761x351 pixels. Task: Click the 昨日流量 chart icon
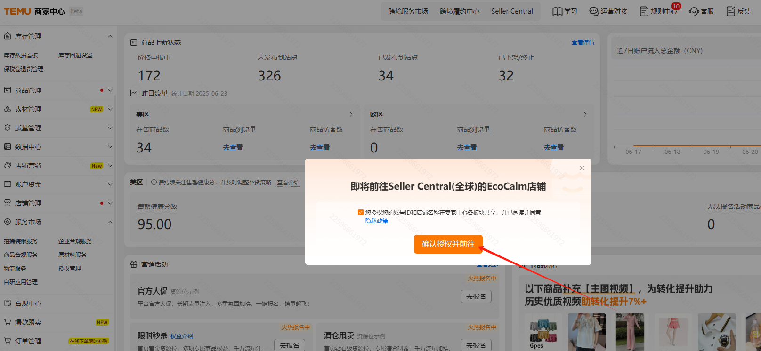coord(134,93)
